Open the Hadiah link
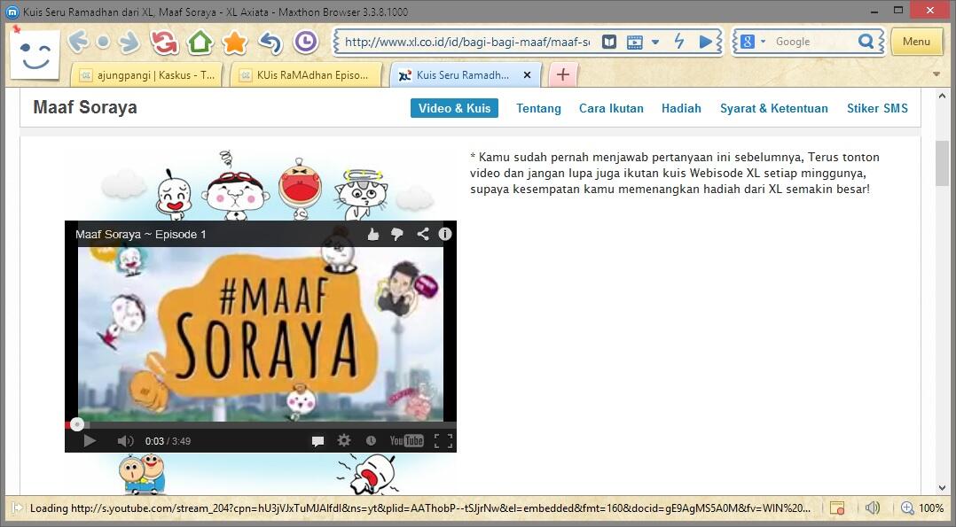The image size is (956, 527). (x=681, y=108)
